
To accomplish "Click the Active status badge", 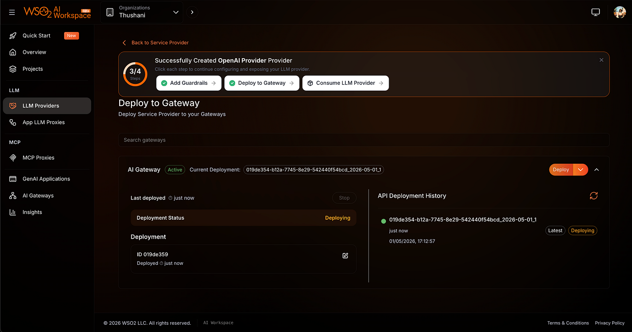I will [x=175, y=170].
